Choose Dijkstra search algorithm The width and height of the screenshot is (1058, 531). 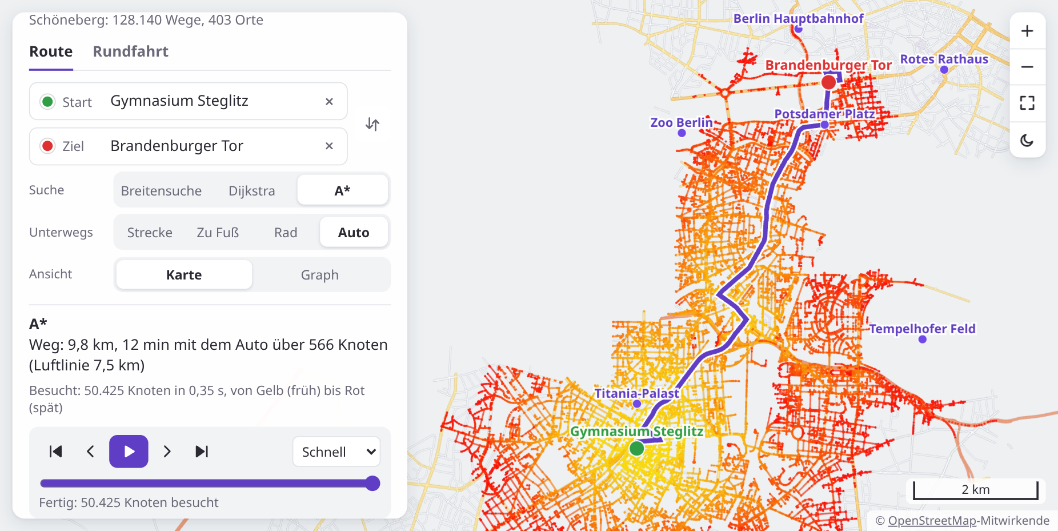click(252, 190)
